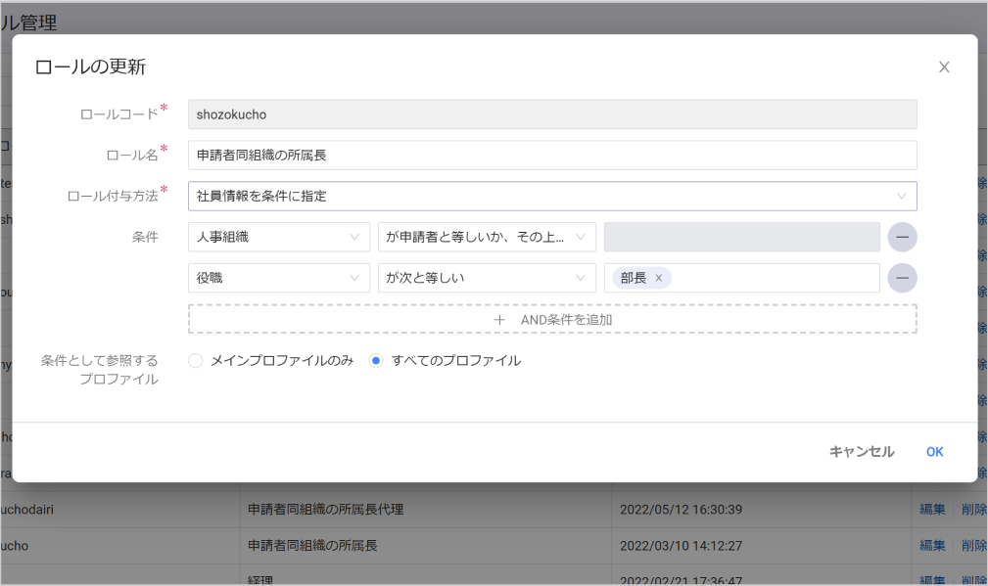Screen dimensions: 988x586
Task: Remove the 人事組織 condition row
Action: 902,237
